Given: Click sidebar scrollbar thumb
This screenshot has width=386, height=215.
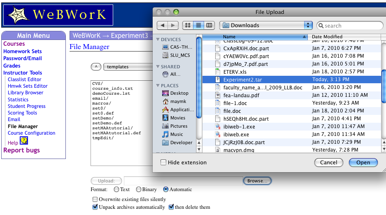Looking at the screenshot, I should [x=199, y=77].
